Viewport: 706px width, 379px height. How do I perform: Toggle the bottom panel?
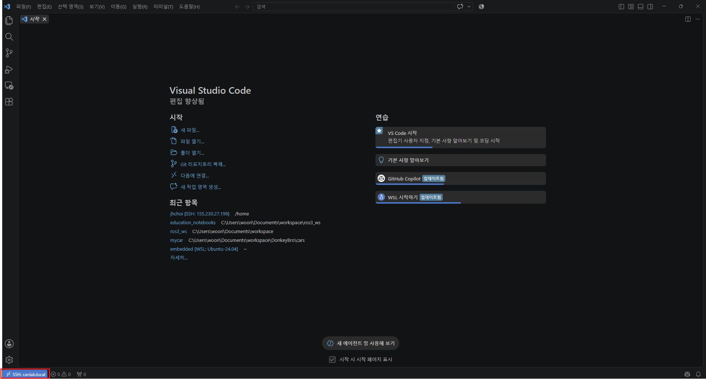click(x=641, y=7)
